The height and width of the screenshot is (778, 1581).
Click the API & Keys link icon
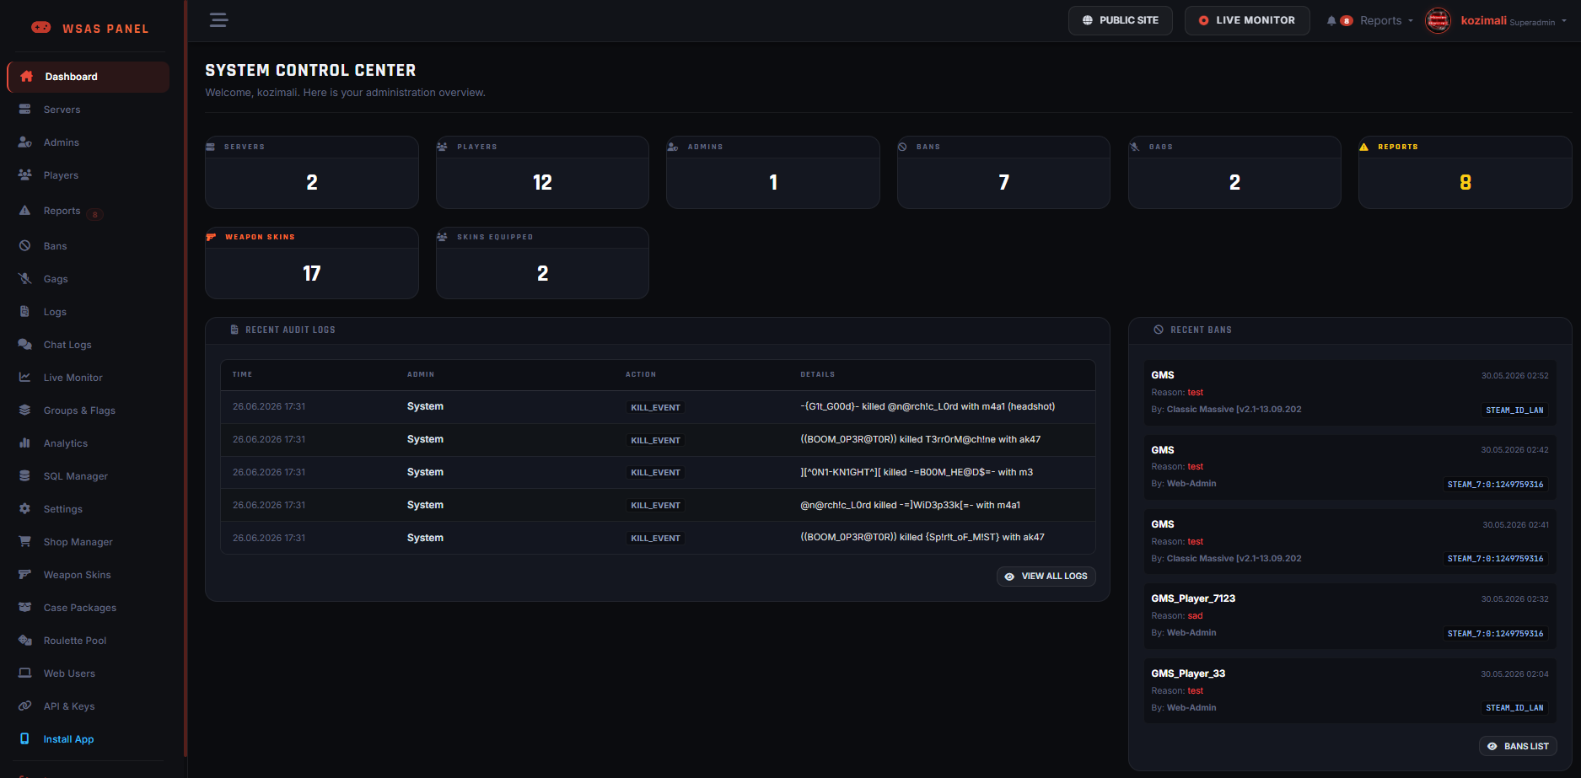pyautogui.click(x=25, y=706)
